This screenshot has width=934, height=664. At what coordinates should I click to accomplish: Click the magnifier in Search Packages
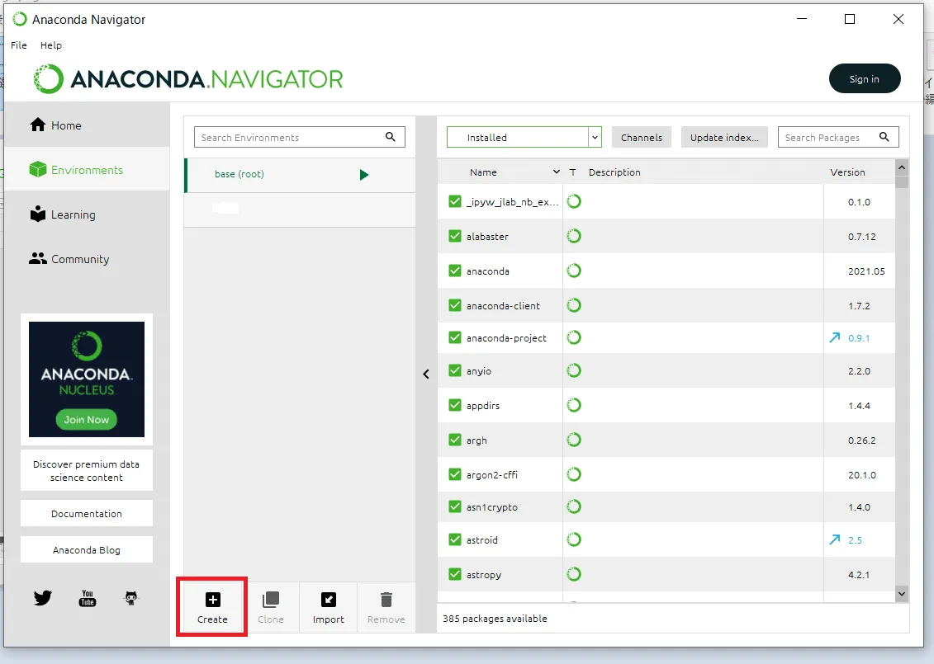884,137
